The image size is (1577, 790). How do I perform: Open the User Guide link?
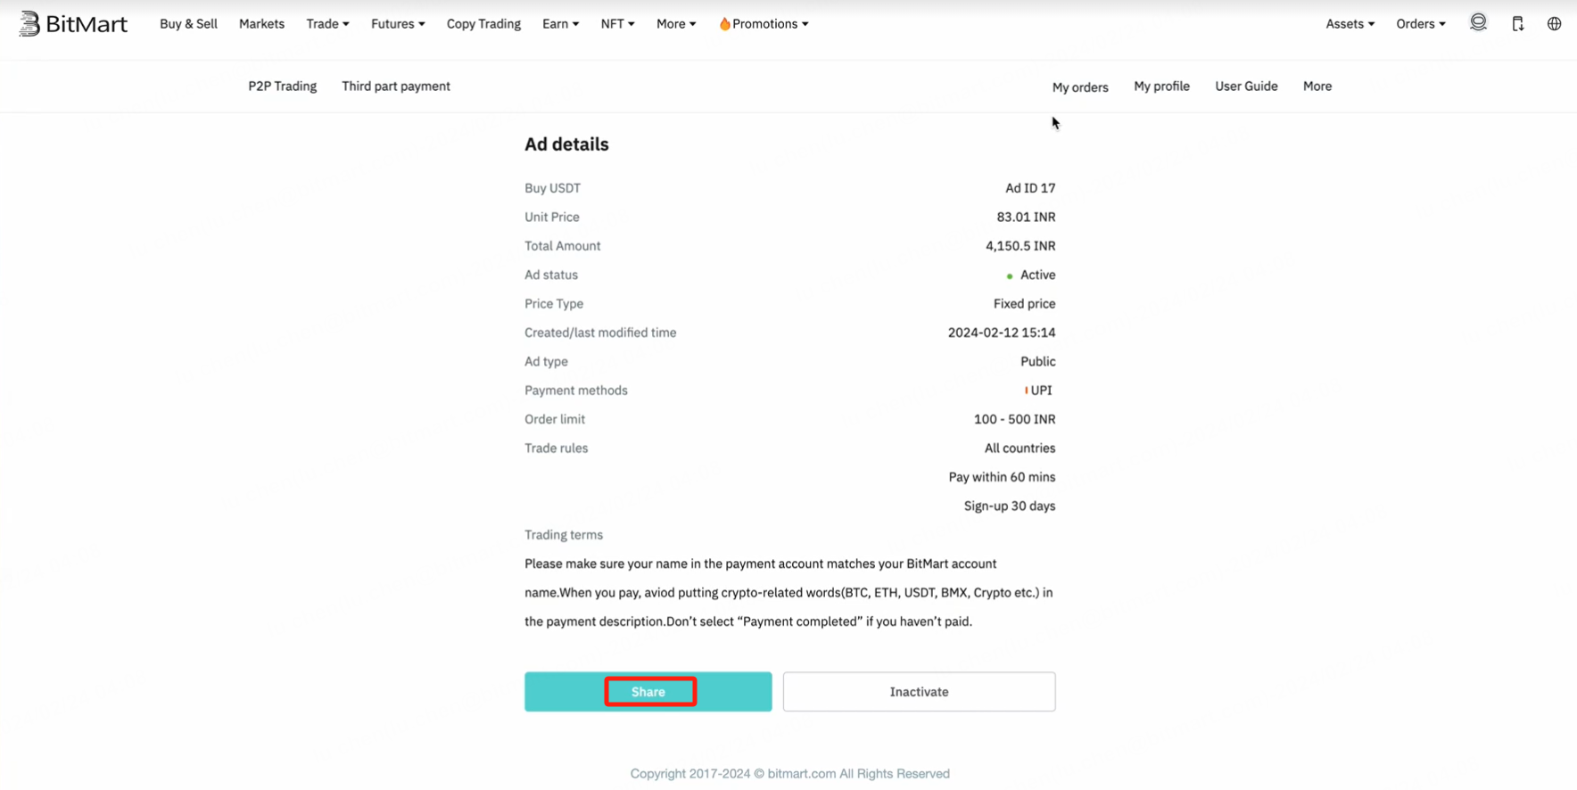coord(1246,86)
